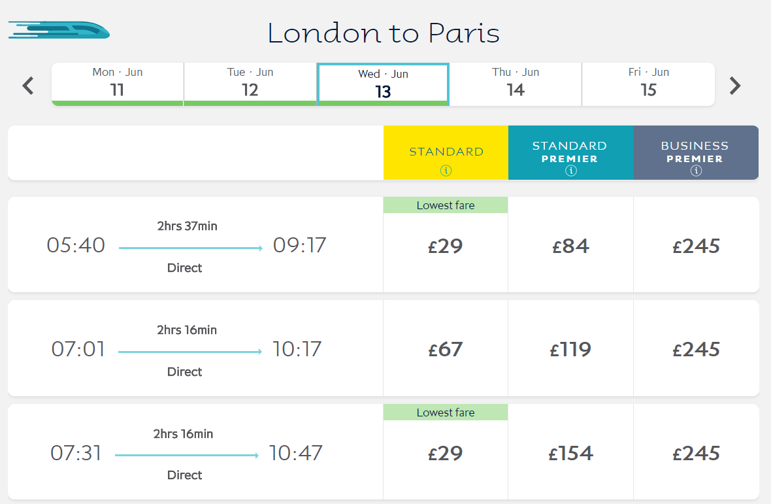Viewport: 771px width, 504px height.
Task: Select the Tue Jun 12 date tab
Action: tap(250, 84)
